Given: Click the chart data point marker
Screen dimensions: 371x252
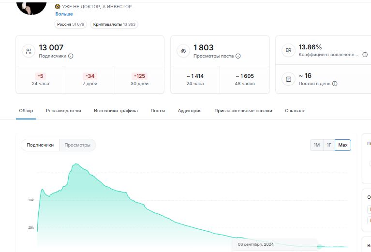Looking at the screenshot, I should pos(319,247).
